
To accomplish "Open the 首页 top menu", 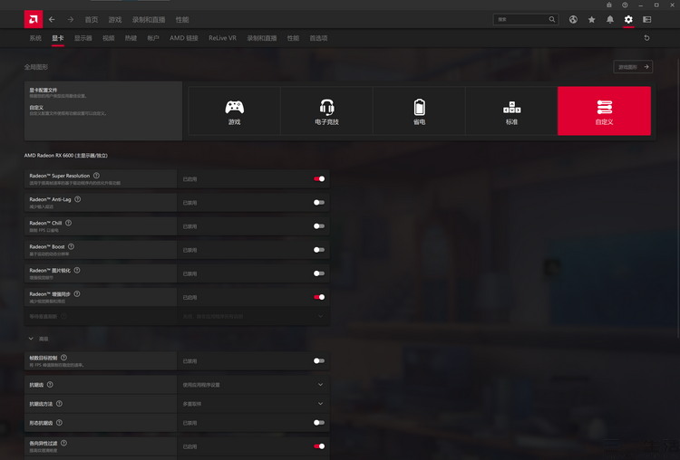I will [x=91, y=20].
